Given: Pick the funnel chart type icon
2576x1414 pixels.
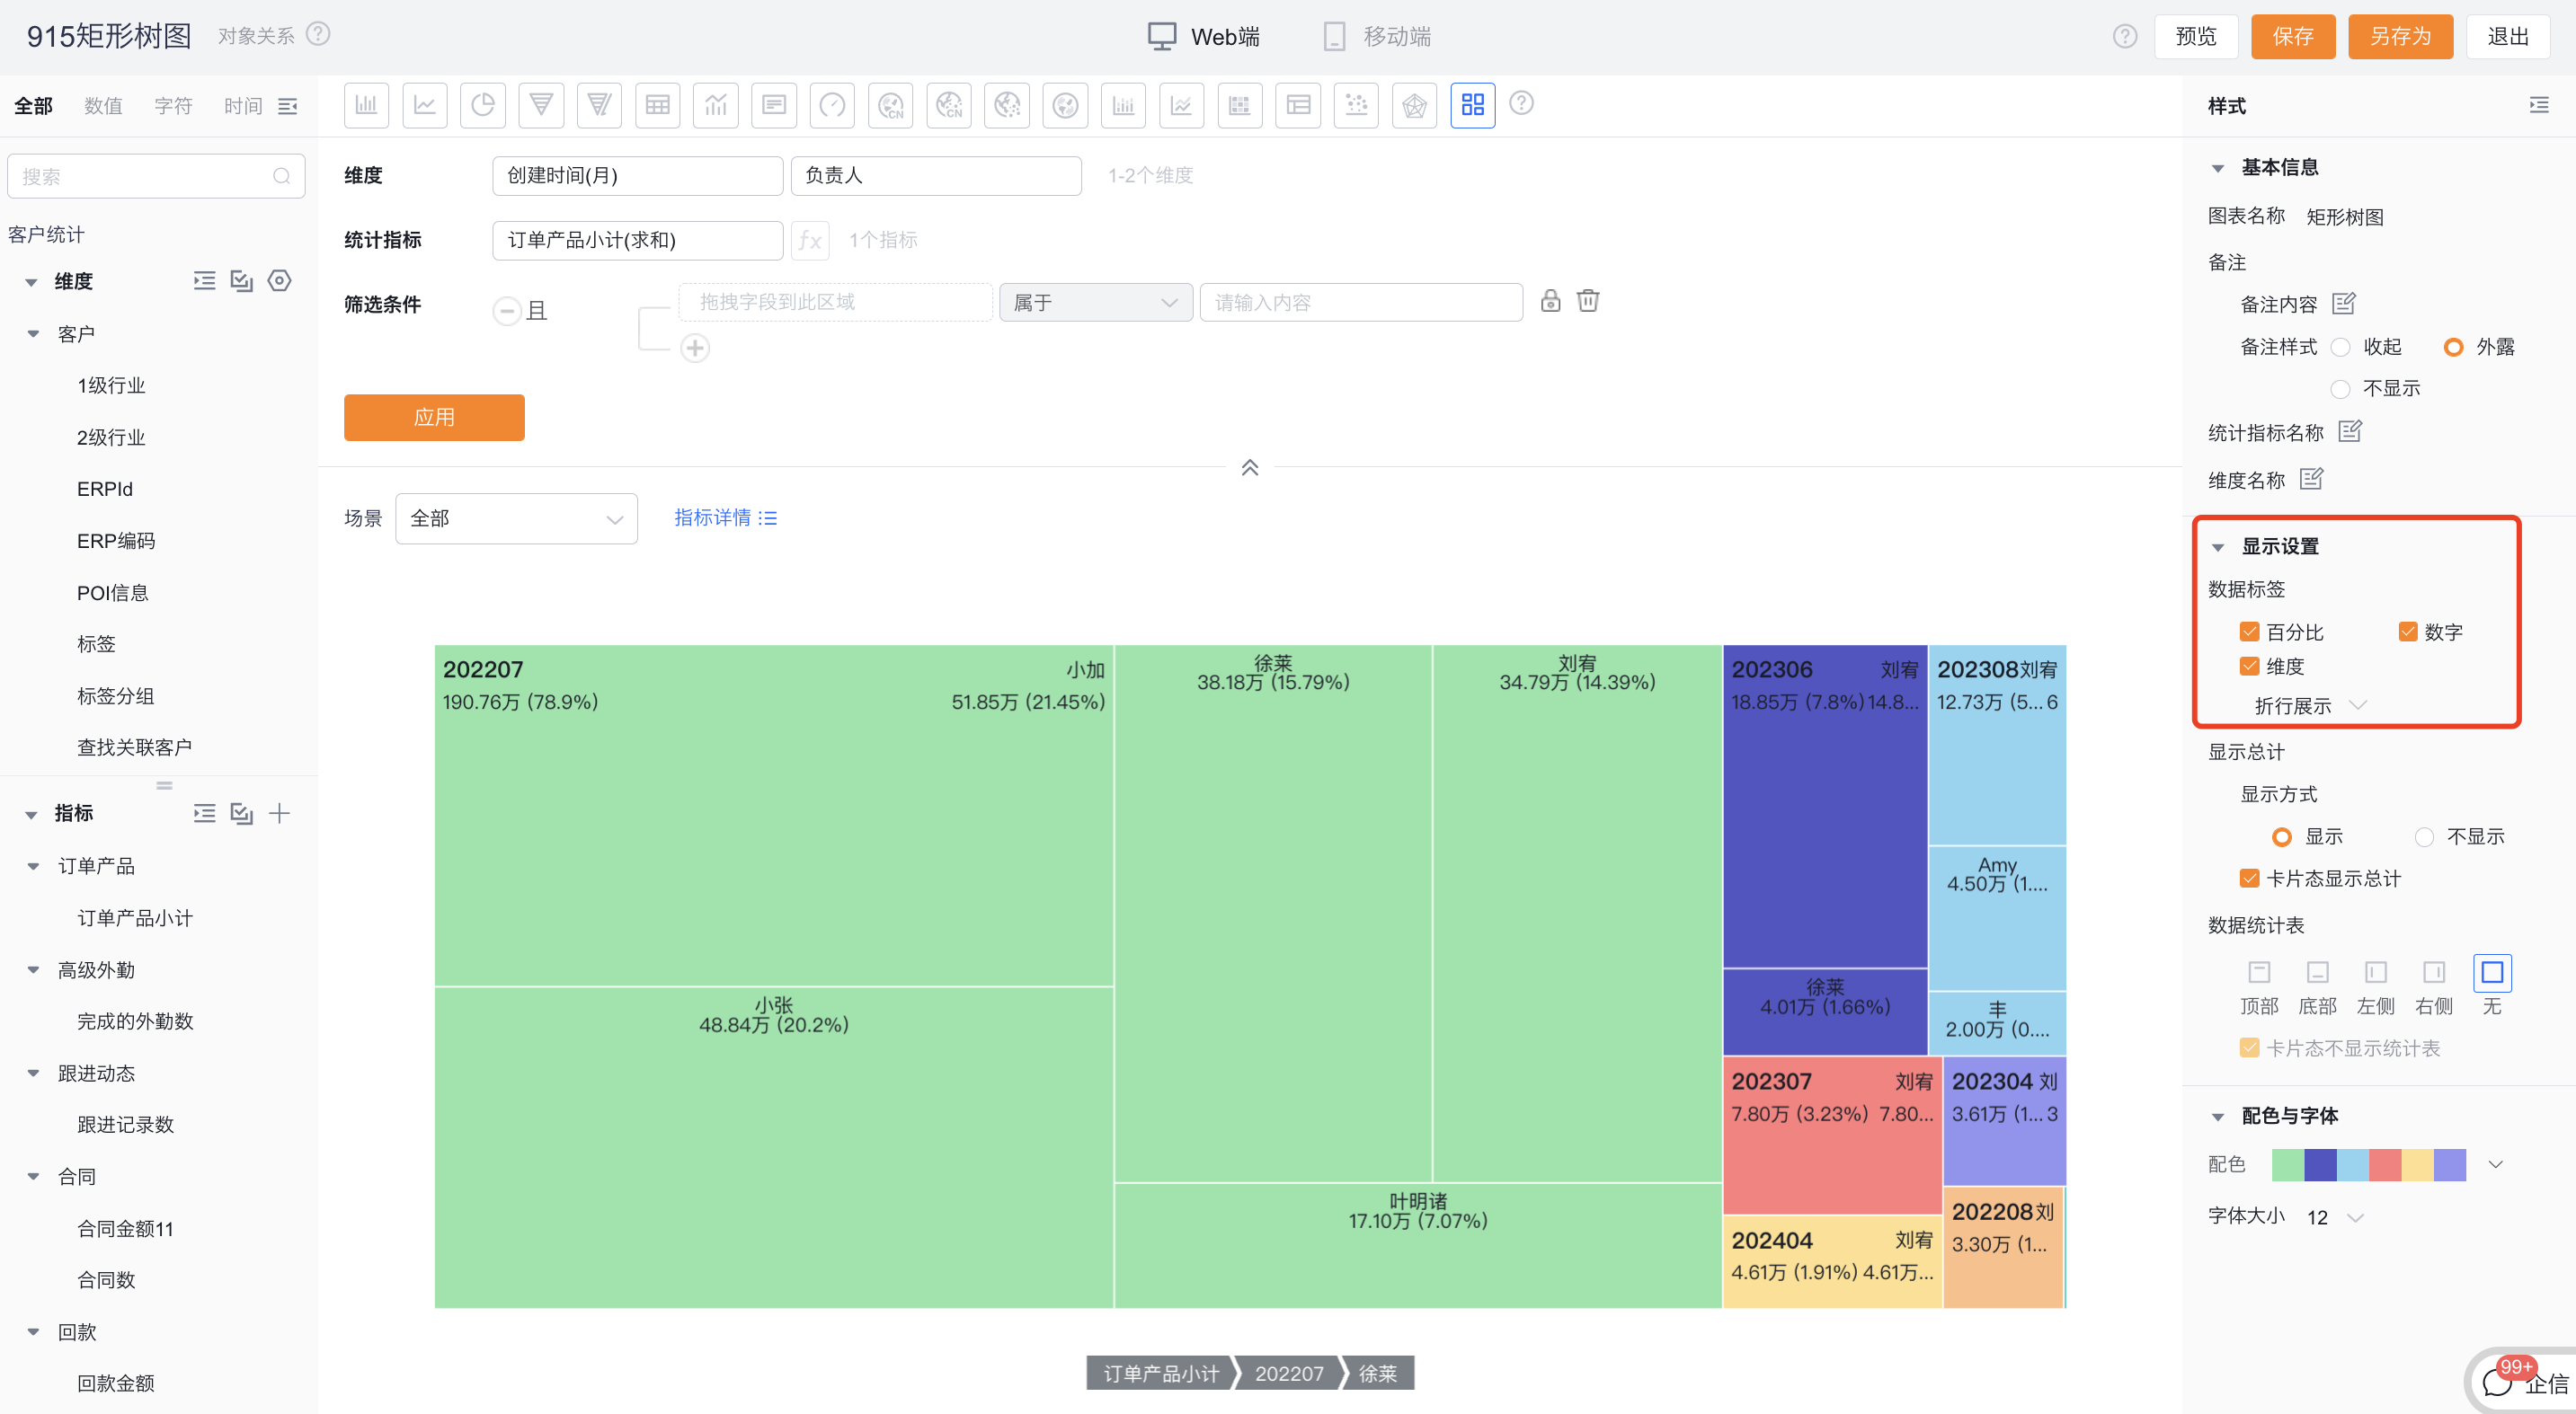Looking at the screenshot, I should coord(541,105).
